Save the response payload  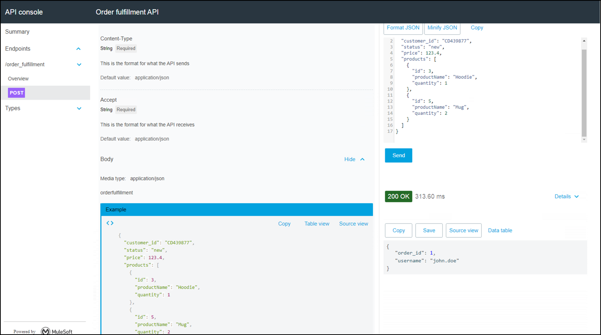(429, 230)
